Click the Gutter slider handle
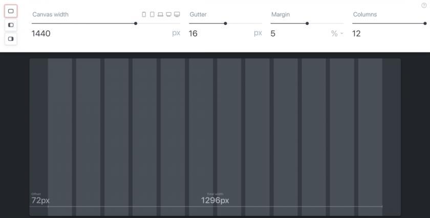Viewport: 430px width, 218px height. (x=225, y=23)
